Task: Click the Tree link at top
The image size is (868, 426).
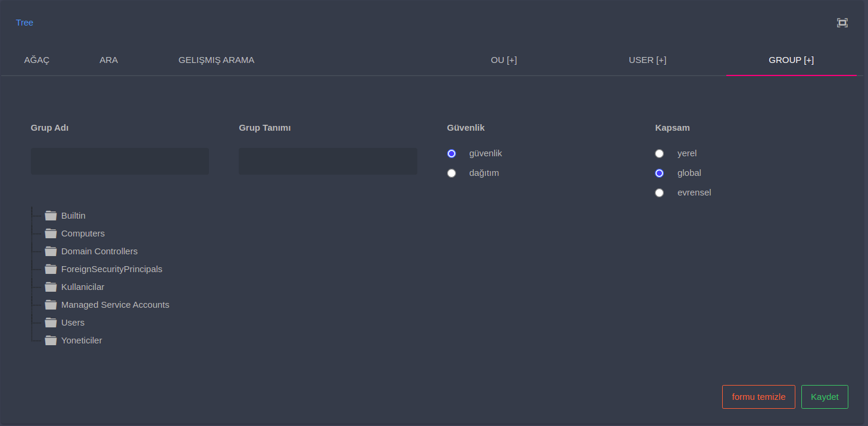Action: (24, 23)
